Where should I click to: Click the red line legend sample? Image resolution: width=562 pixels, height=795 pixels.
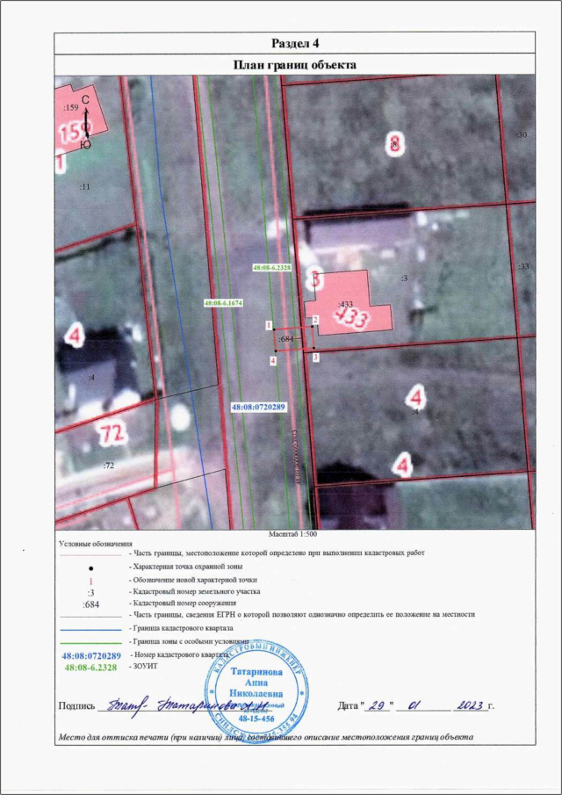click(x=90, y=555)
